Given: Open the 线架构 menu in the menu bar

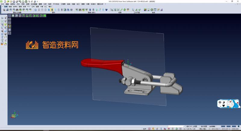Looking at the screenshot, I should coord(13,4).
